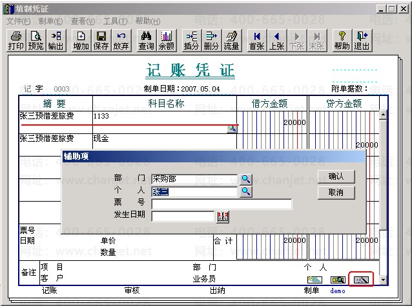Open 查询 (Query) binoculars icon

tap(147, 41)
